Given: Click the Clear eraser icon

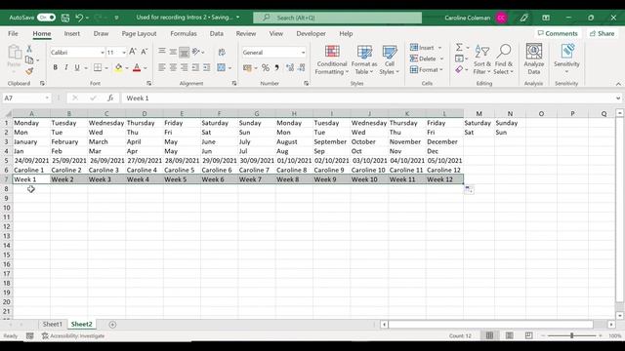Looking at the screenshot, I should [459, 69].
